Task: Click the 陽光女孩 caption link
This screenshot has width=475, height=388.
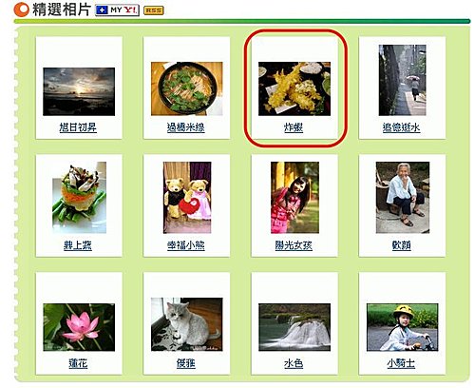Action: (x=294, y=245)
